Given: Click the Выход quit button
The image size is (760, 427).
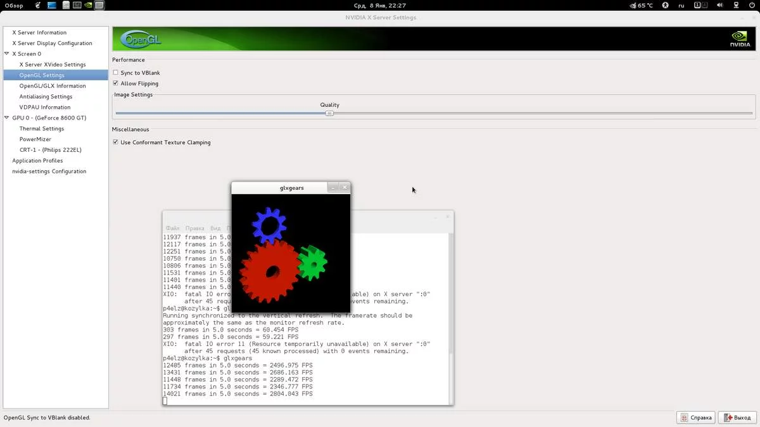Looking at the screenshot, I should coord(737,418).
